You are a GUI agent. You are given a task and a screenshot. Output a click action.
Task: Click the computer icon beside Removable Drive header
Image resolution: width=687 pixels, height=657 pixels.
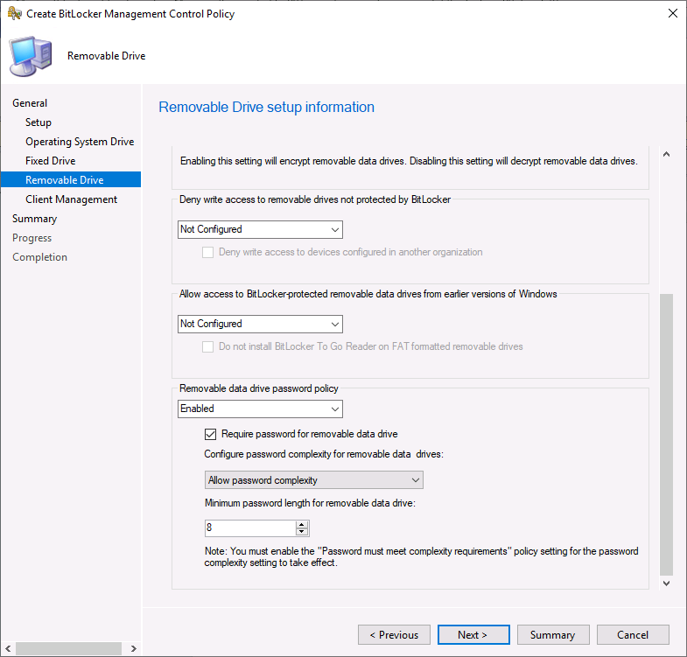31,57
